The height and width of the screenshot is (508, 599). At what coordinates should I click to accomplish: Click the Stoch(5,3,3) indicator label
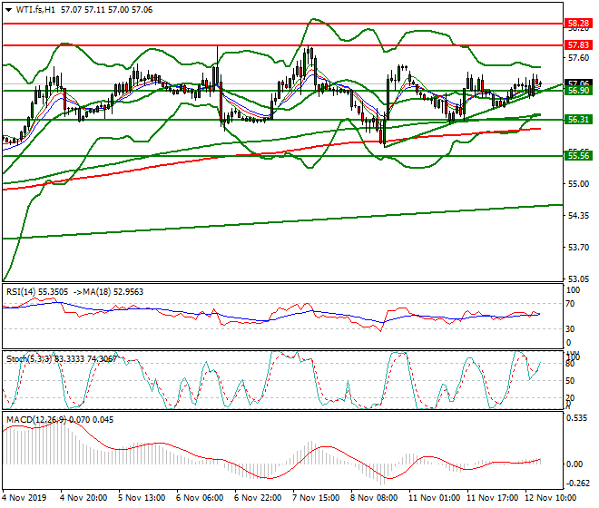click(x=29, y=359)
